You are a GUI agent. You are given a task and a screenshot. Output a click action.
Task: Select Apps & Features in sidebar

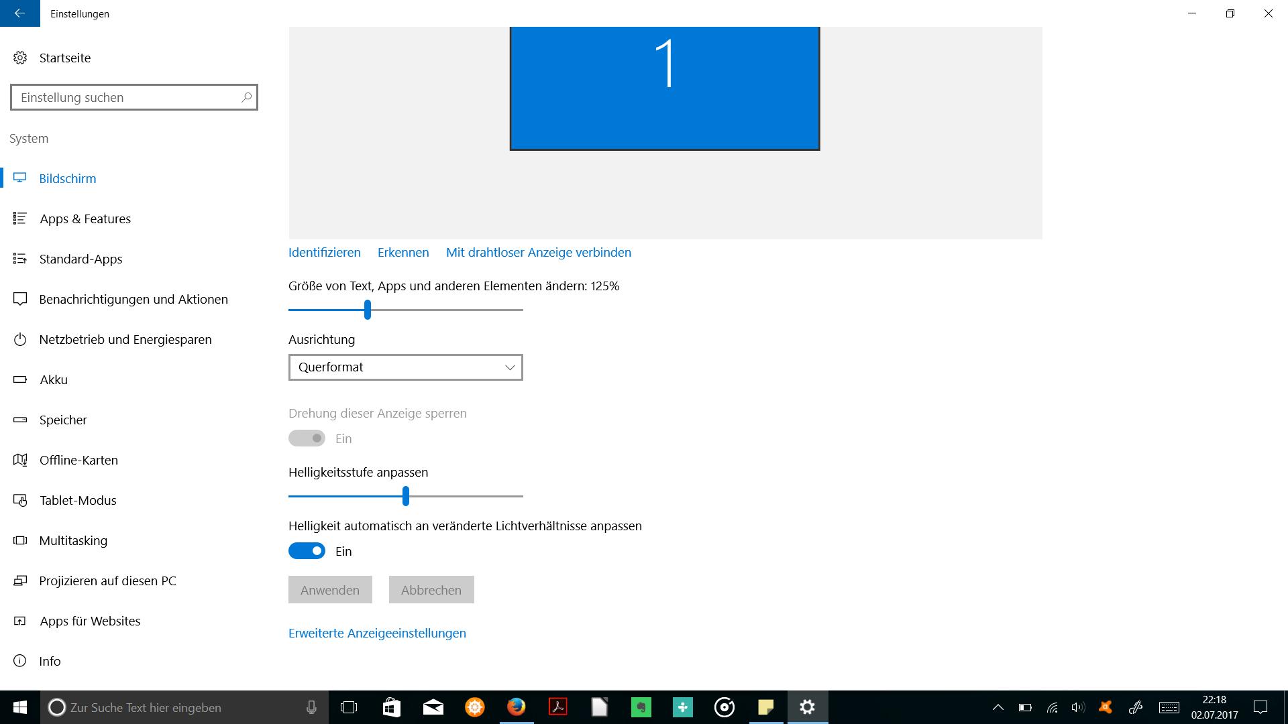[85, 219]
